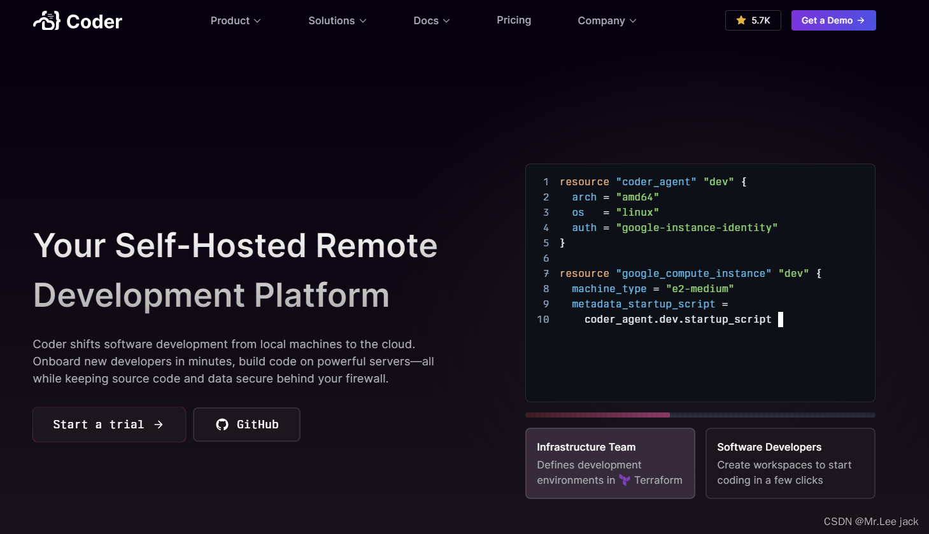Click the "google-instance-identity" value

click(697, 228)
